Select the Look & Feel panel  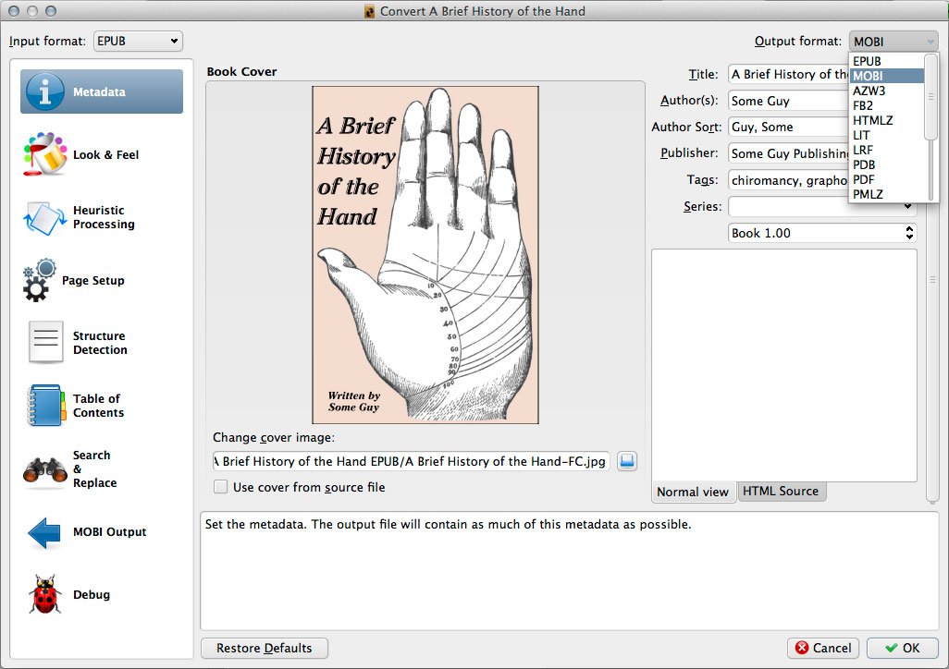pyautogui.click(x=100, y=154)
